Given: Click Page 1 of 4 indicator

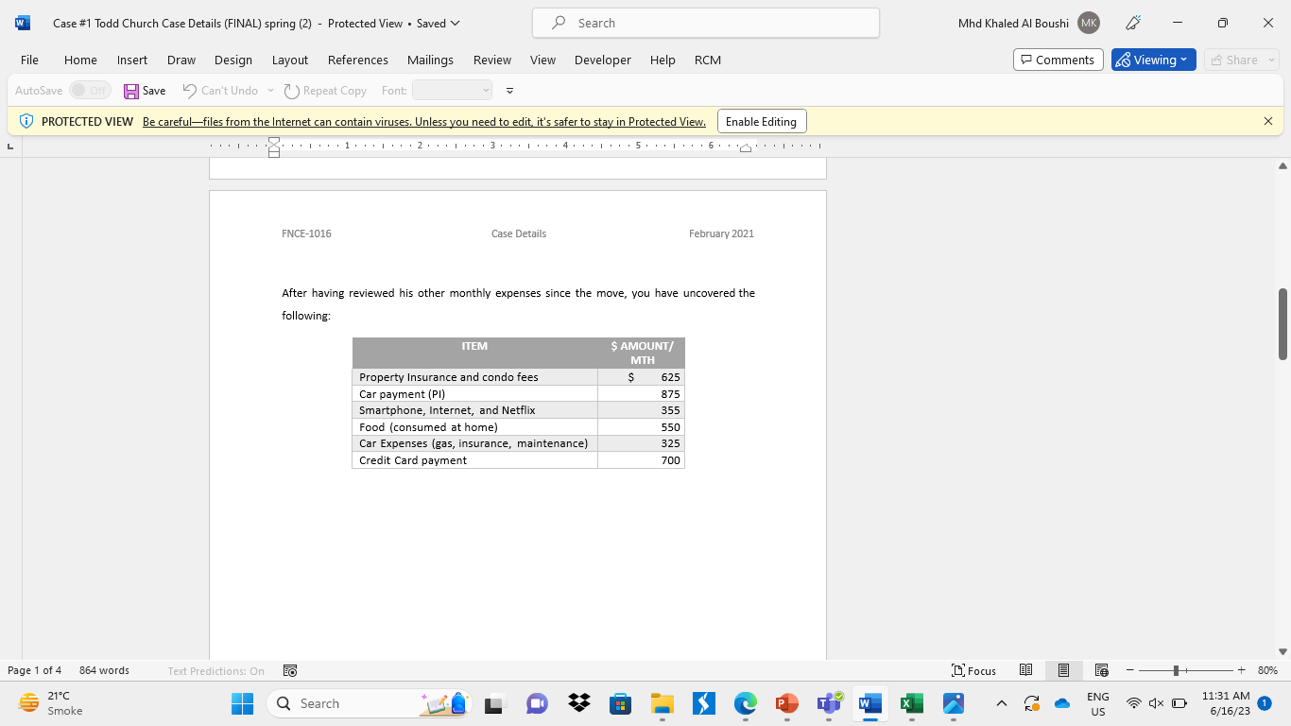Looking at the screenshot, I should pos(34,670).
